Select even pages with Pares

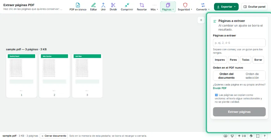click(233, 60)
